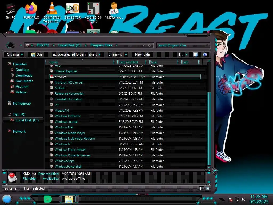
Task: Click in the Search Program Files box
Action: click(x=183, y=45)
